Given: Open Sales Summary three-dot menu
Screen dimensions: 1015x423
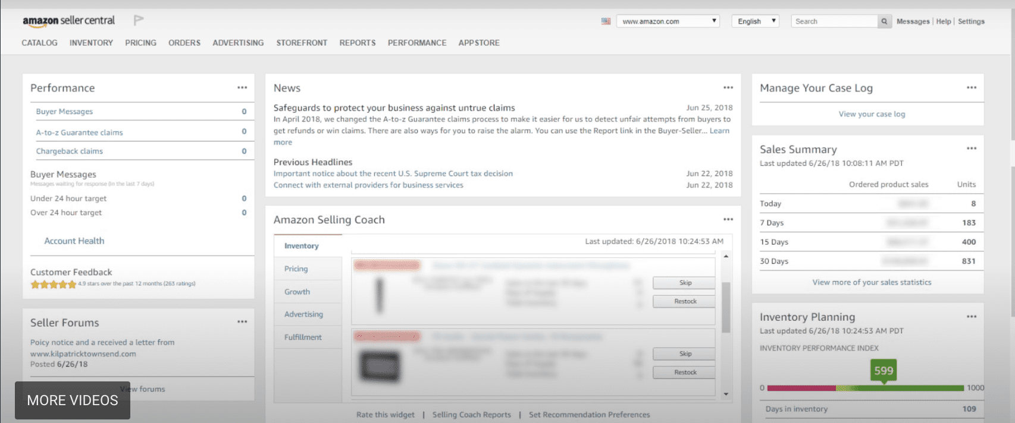Looking at the screenshot, I should (x=972, y=149).
